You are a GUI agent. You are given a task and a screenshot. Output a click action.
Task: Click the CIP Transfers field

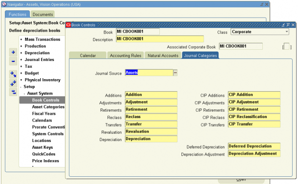tap(254, 124)
